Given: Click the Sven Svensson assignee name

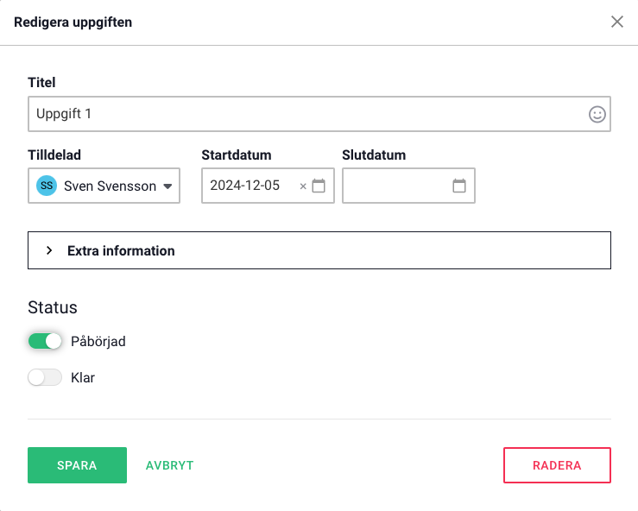Looking at the screenshot, I should pos(110,186).
